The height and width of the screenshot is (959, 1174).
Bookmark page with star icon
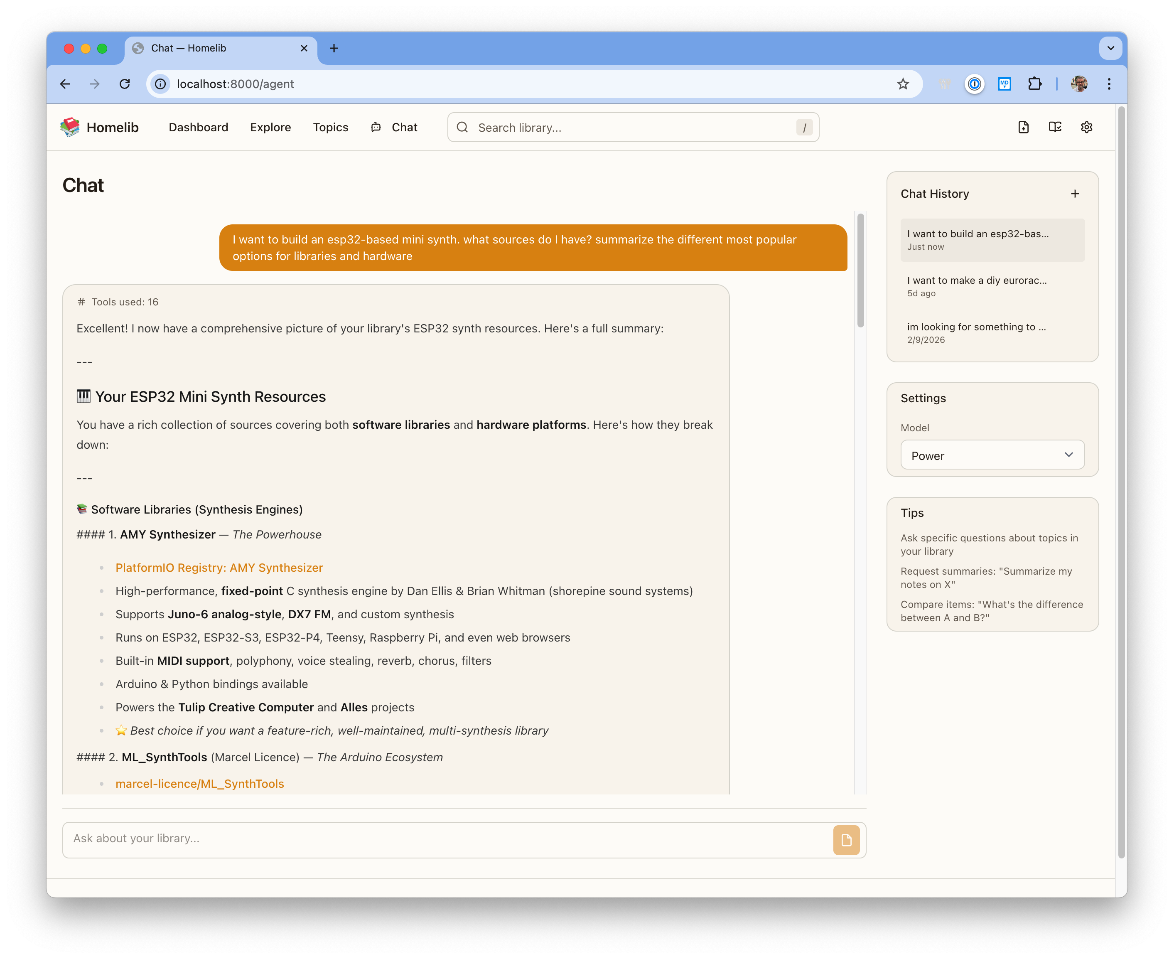click(903, 84)
